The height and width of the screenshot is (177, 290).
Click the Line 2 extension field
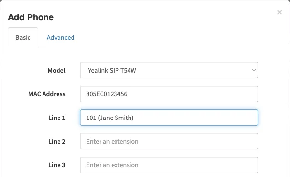pos(169,141)
